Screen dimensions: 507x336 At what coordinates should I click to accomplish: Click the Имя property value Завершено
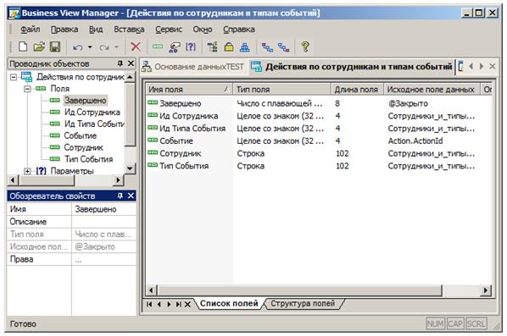pyautogui.click(x=103, y=209)
